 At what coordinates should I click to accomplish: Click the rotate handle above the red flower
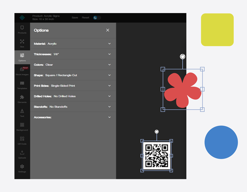[182, 56]
